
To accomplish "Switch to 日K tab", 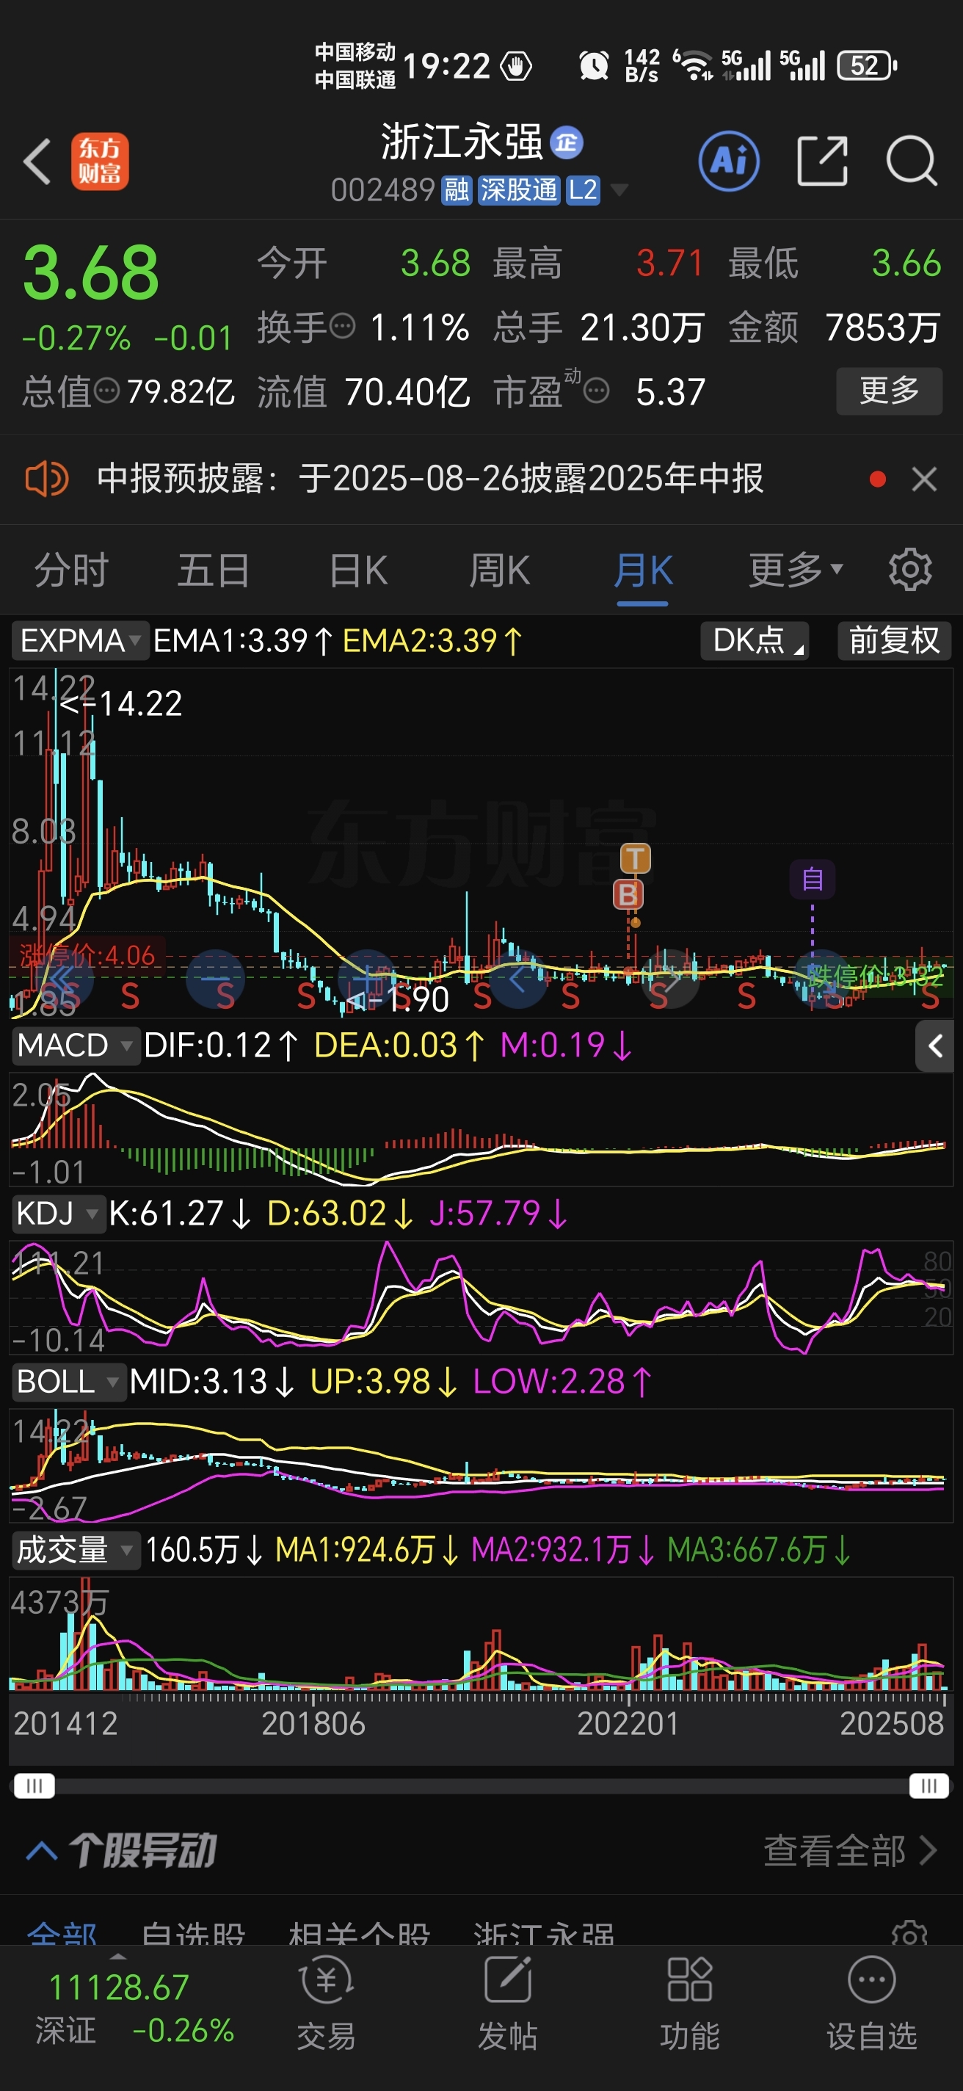I will pyautogui.click(x=357, y=570).
